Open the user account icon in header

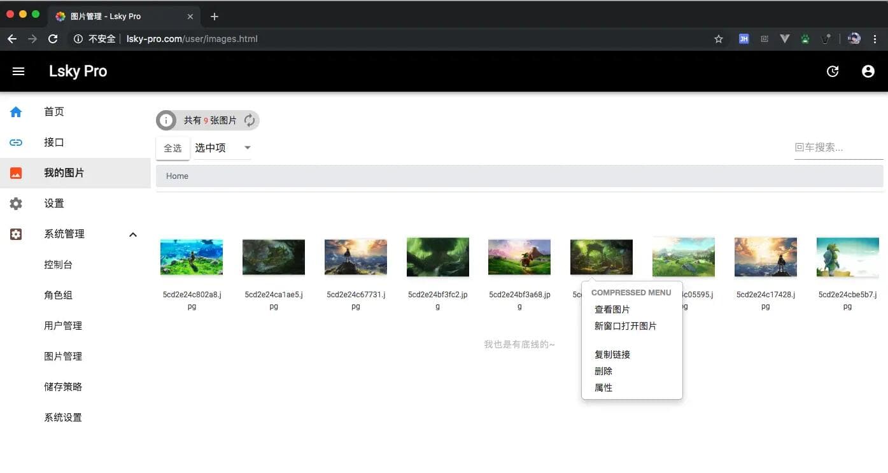(868, 71)
